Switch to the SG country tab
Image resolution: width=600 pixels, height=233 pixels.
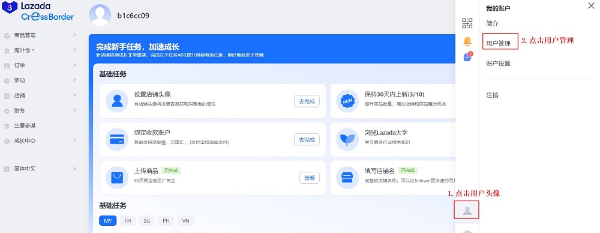146,221
